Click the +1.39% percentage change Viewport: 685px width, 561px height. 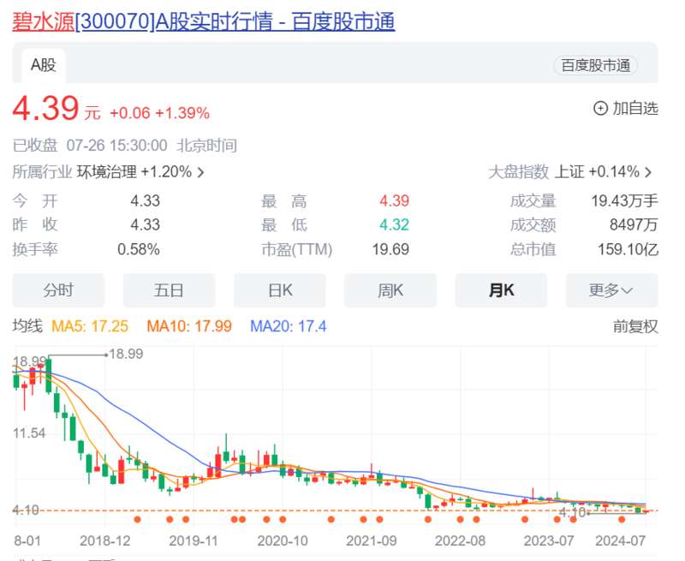[x=182, y=113]
